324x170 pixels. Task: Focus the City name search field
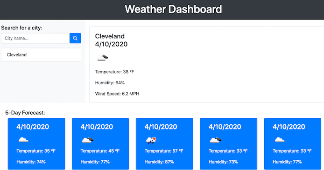point(35,38)
